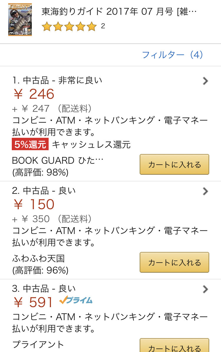Open seller BOOK GUARD ひた… name
The height and width of the screenshot is (352, 221).
[x=57, y=161]
